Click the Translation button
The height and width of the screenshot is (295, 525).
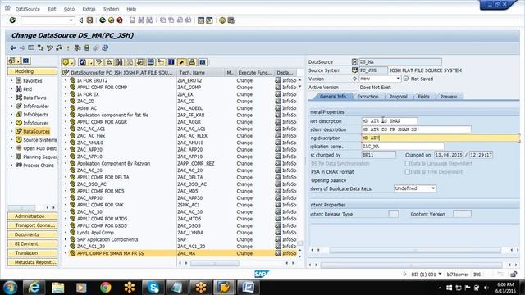[x=32, y=253]
